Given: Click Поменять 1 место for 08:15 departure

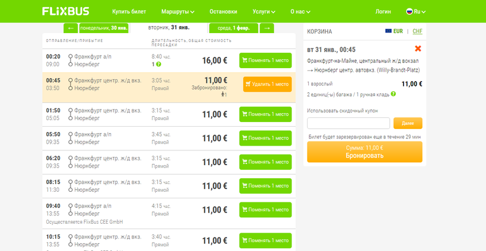Looking at the screenshot, I should point(265,186).
